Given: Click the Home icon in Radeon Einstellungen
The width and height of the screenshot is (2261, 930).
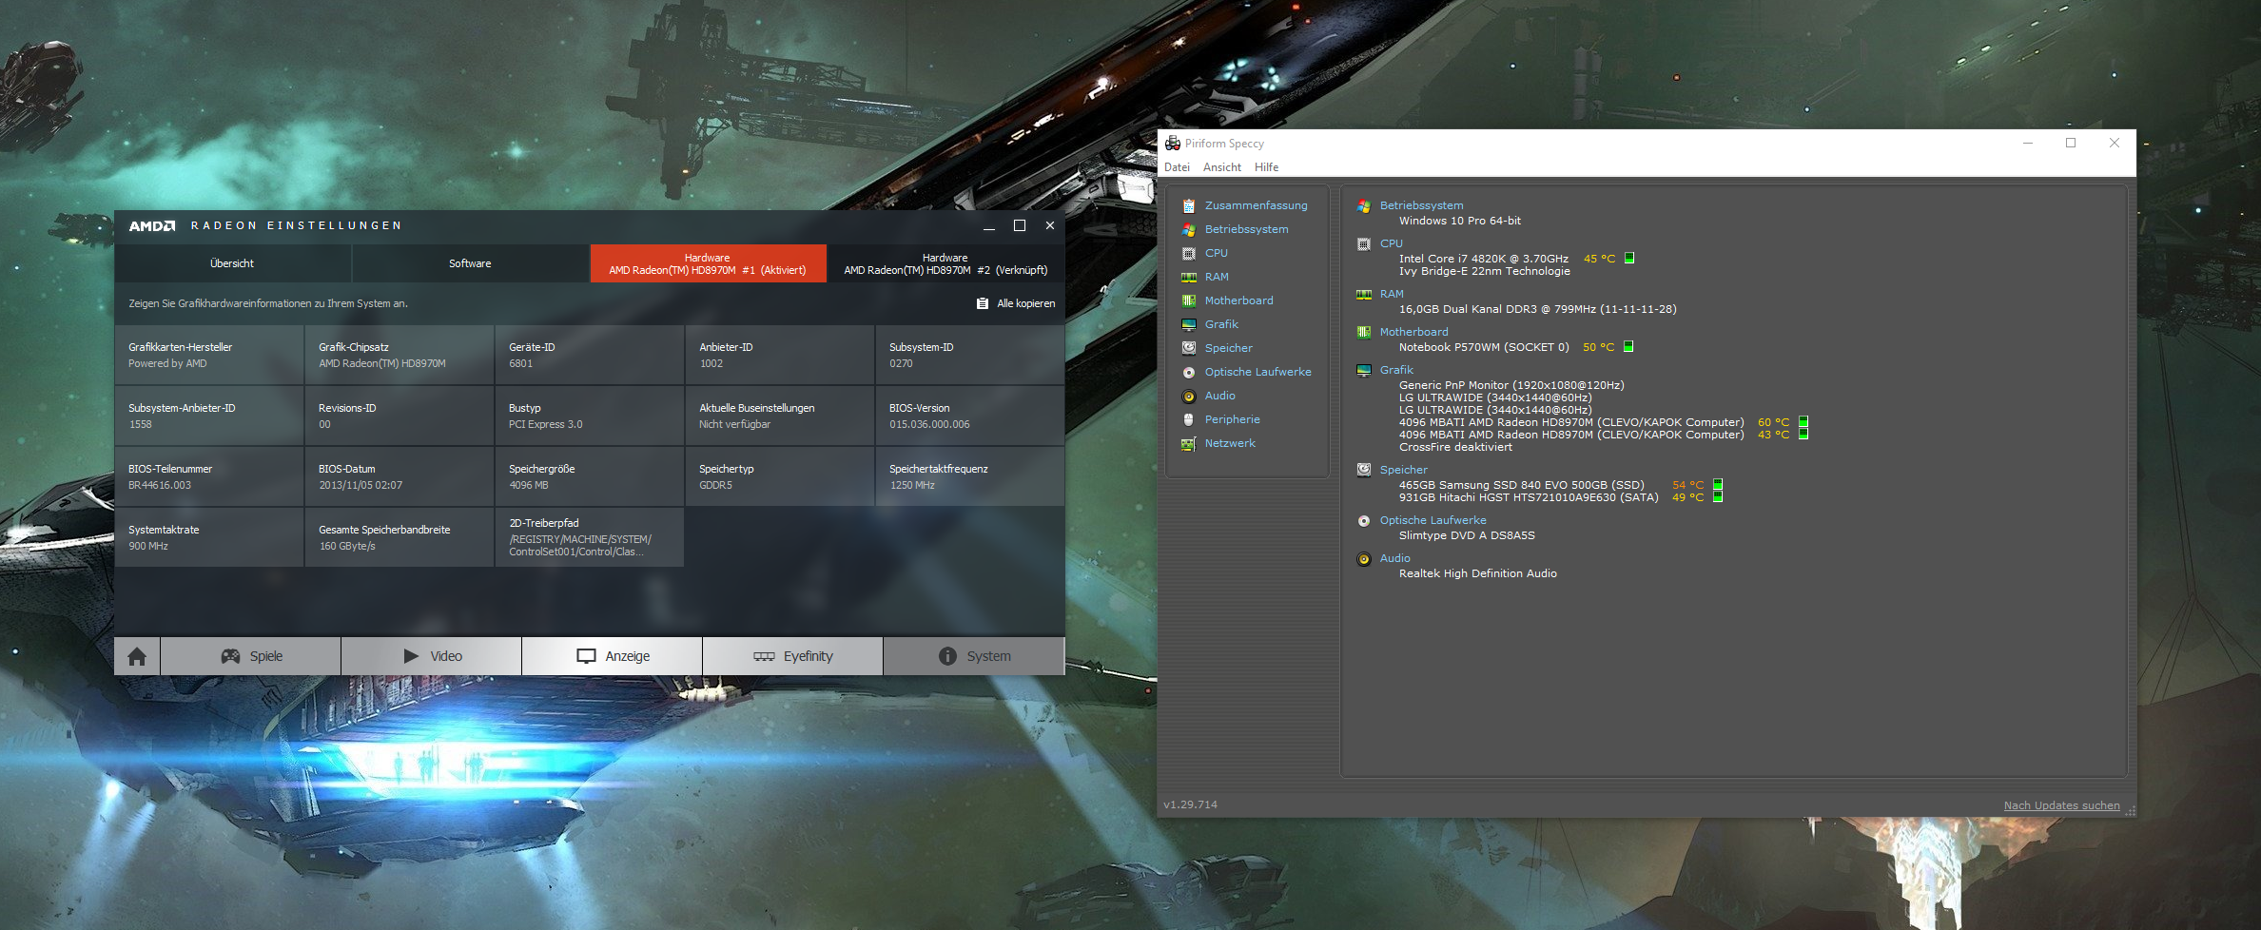Looking at the screenshot, I should pyautogui.click(x=137, y=656).
